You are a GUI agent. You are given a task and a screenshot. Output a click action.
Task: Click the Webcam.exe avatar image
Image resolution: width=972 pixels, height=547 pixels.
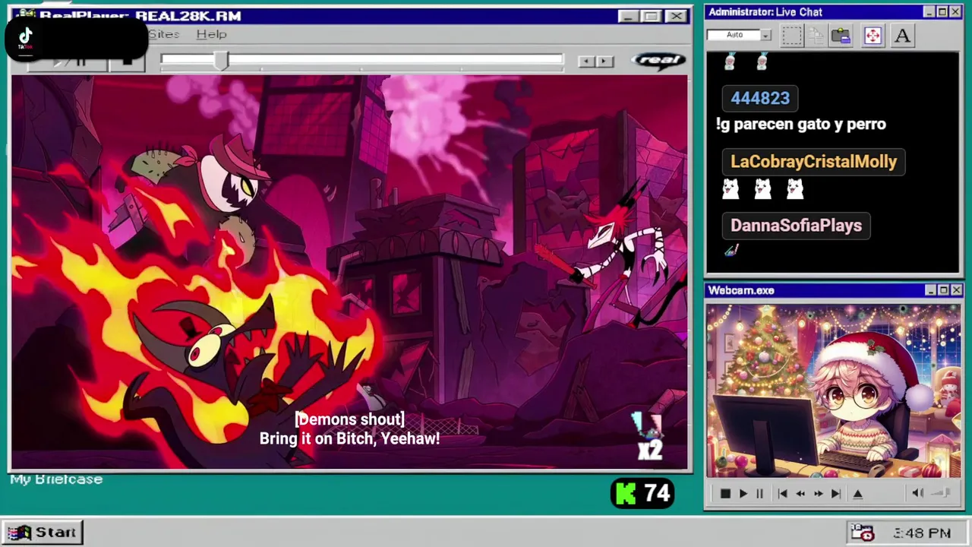tap(833, 391)
